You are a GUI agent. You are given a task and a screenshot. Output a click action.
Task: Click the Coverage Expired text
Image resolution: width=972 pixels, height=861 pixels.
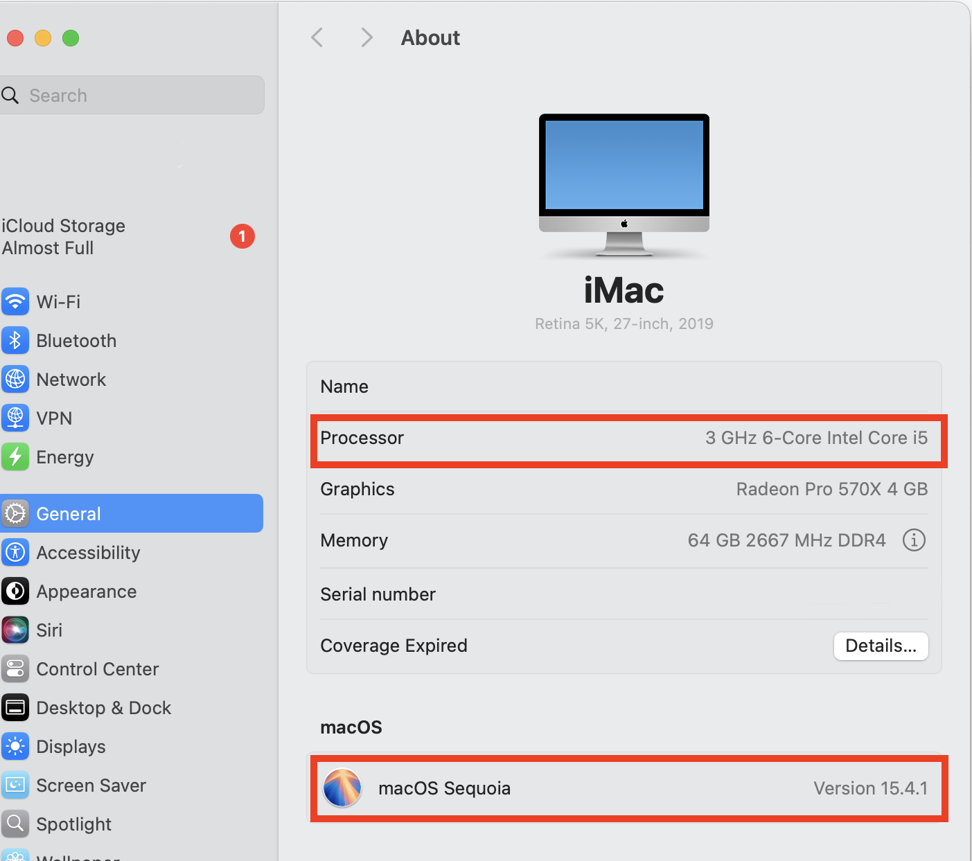pos(394,646)
